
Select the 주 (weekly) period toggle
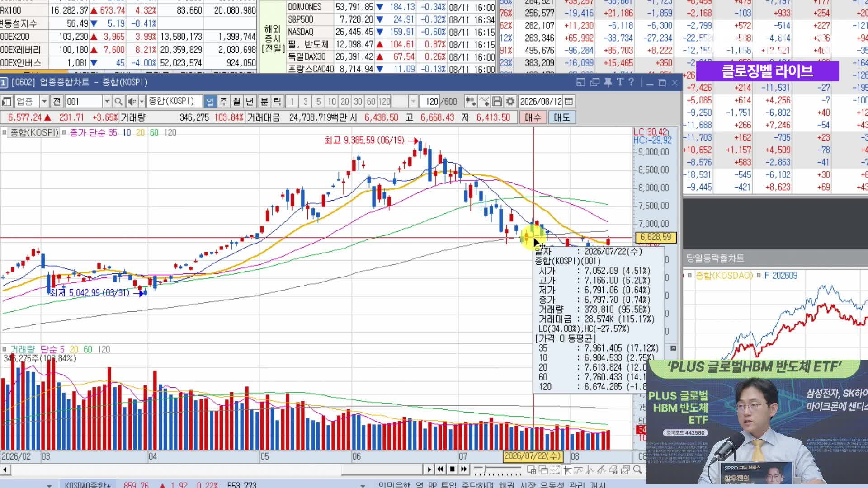point(223,101)
